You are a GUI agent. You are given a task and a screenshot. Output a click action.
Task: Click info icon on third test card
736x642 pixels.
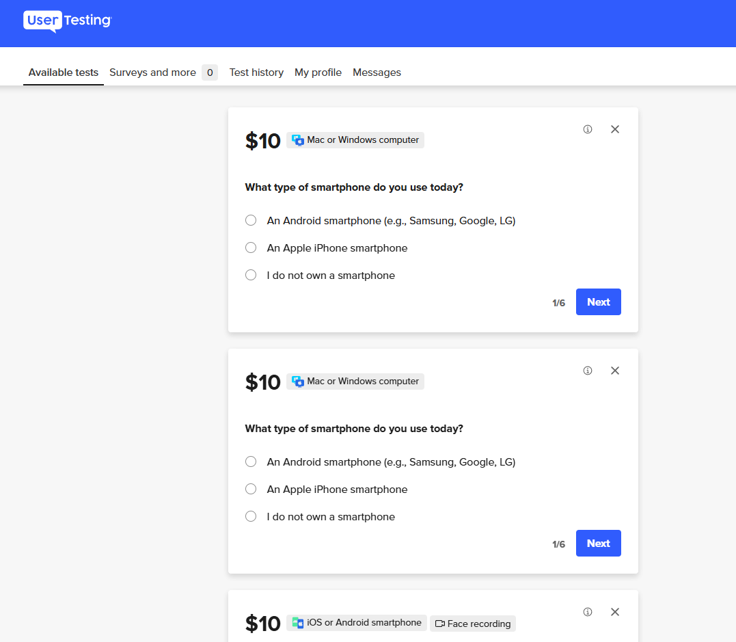pyautogui.click(x=588, y=612)
